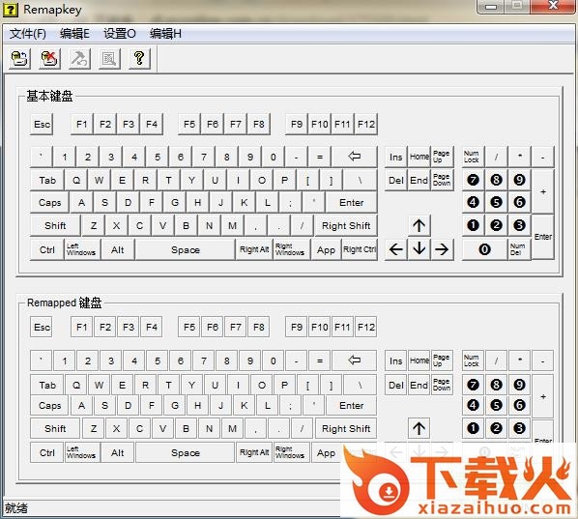The height and width of the screenshot is (519, 578).
Task: Click numpad 5 in the base keyboard
Action: 496,203
